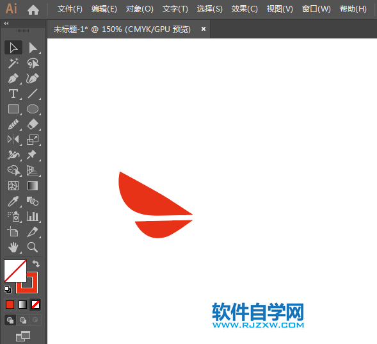This screenshot has height=344, width=377.
Task: Select the Blend tool
Action: tap(33, 201)
